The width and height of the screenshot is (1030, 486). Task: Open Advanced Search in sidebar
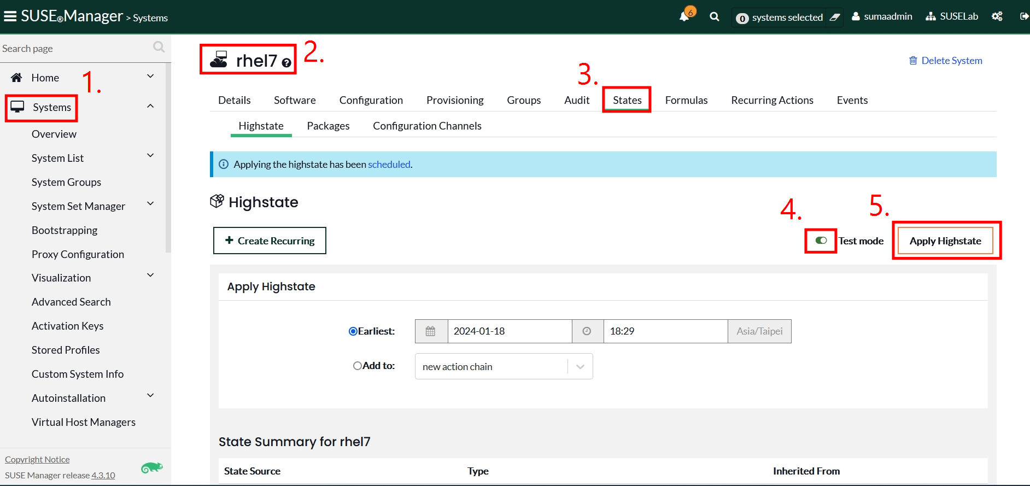(71, 302)
